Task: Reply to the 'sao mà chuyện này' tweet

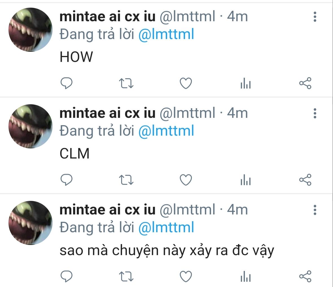Action: click(67, 276)
